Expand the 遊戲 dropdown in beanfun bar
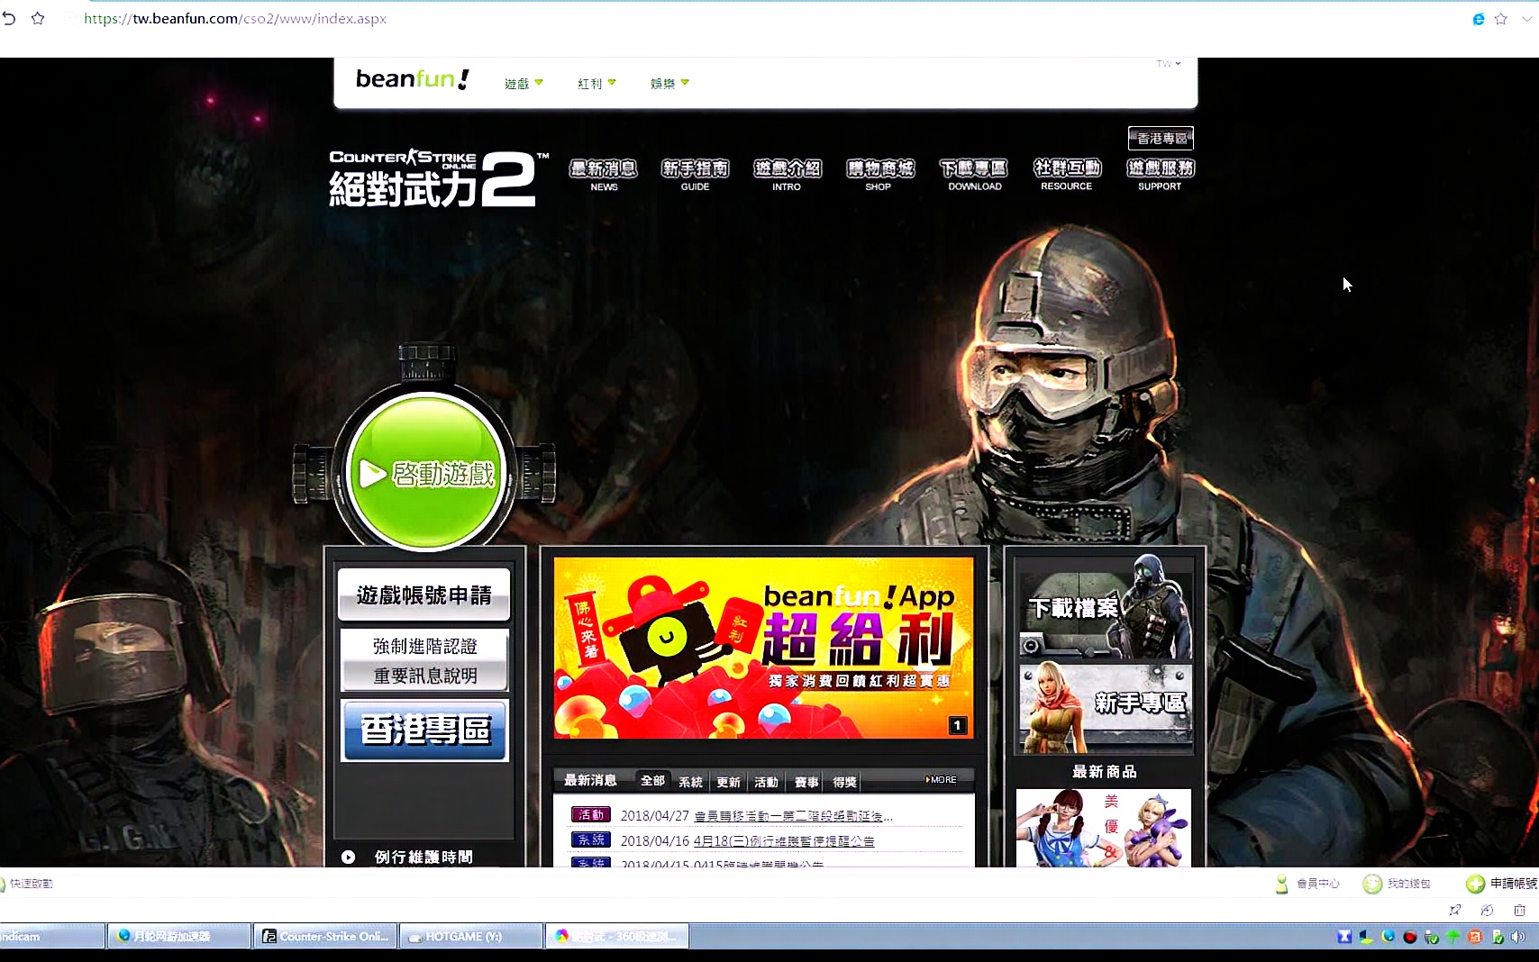This screenshot has height=962, width=1539. pos(524,83)
